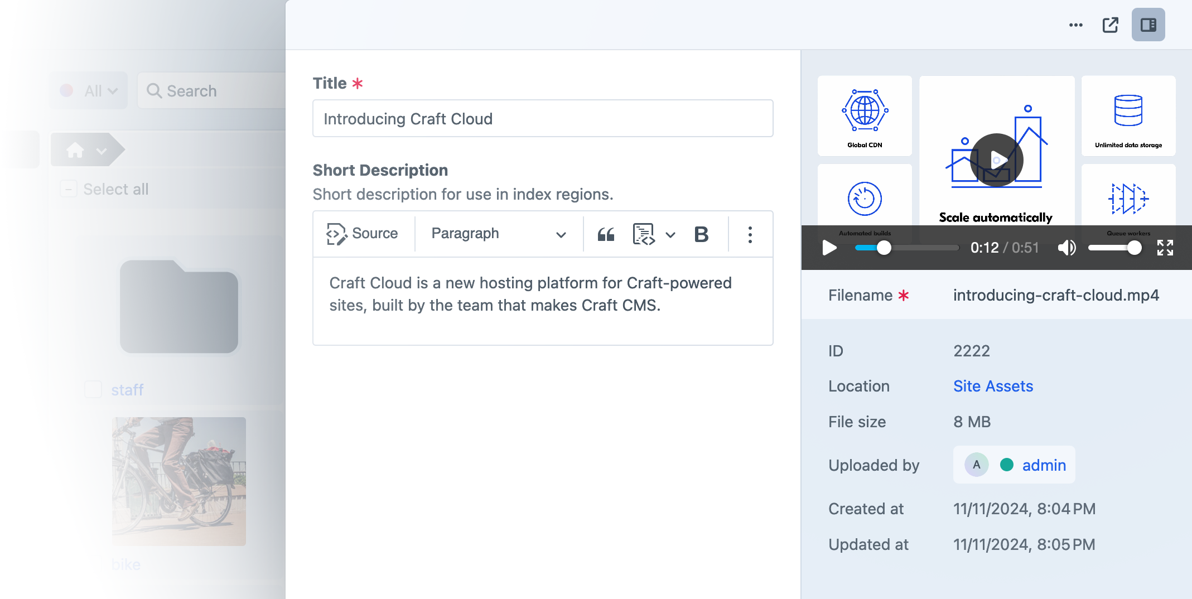Open the All status filter dropdown
The image size is (1192, 599).
89,91
